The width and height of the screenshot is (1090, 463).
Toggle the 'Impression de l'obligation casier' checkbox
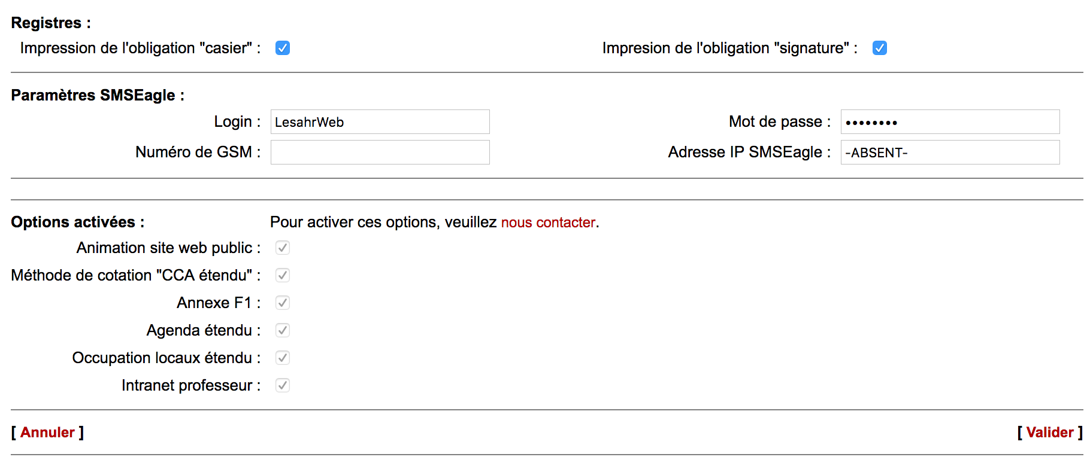click(283, 48)
